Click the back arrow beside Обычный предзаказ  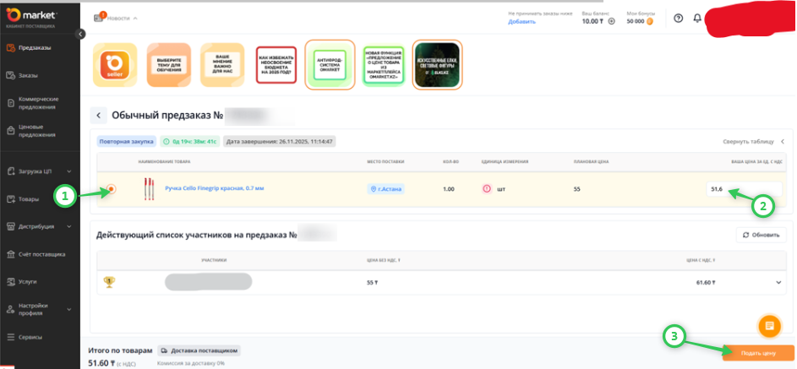[x=99, y=116]
